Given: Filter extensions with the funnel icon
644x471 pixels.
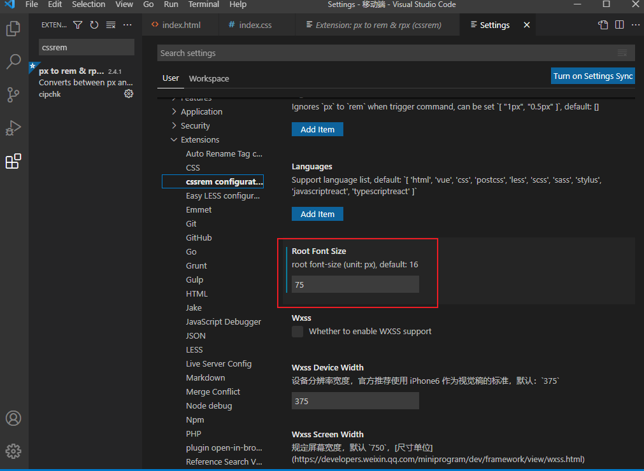Looking at the screenshot, I should pyautogui.click(x=78, y=25).
